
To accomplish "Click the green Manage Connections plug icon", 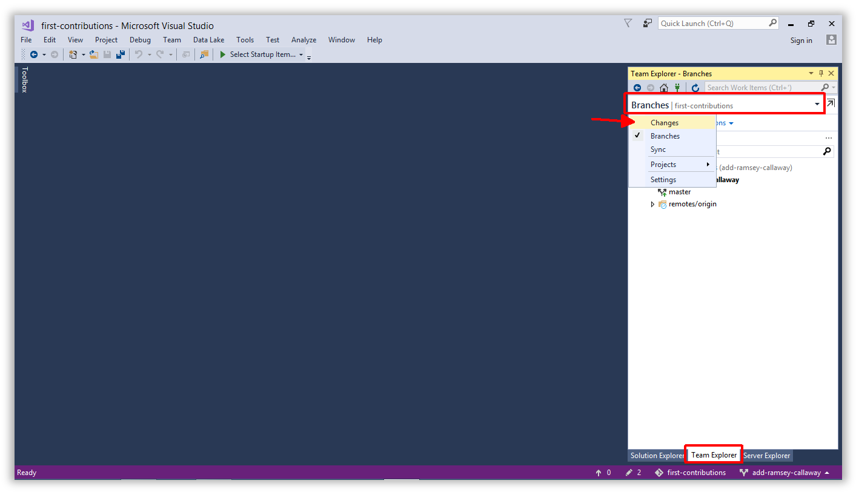I will tap(677, 88).
